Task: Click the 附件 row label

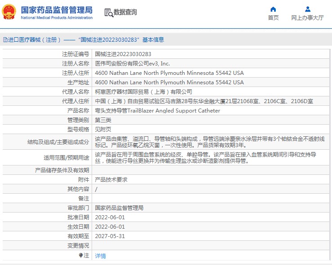Action: pos(84,180)
